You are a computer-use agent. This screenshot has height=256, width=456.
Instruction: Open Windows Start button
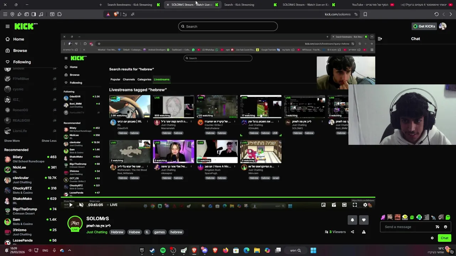tap(313, 250)
